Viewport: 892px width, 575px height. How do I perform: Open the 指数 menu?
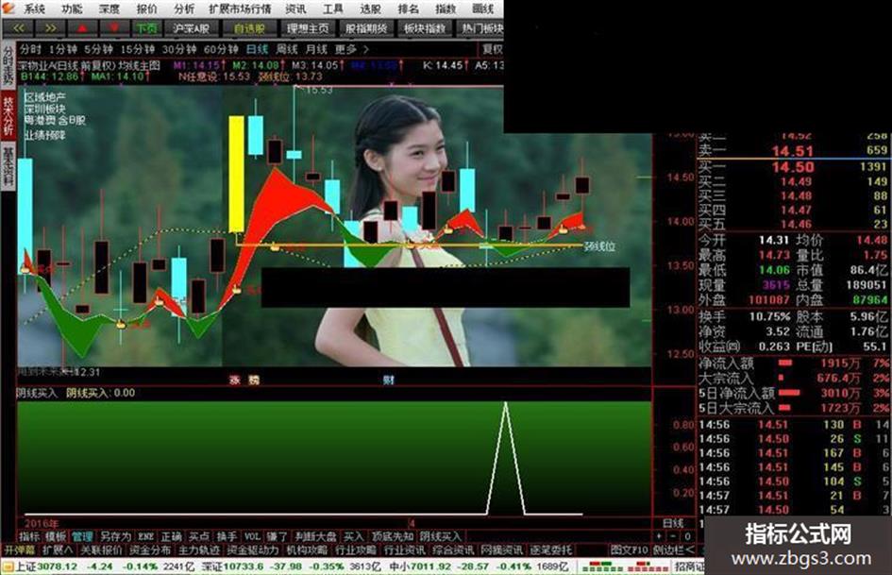446,9
